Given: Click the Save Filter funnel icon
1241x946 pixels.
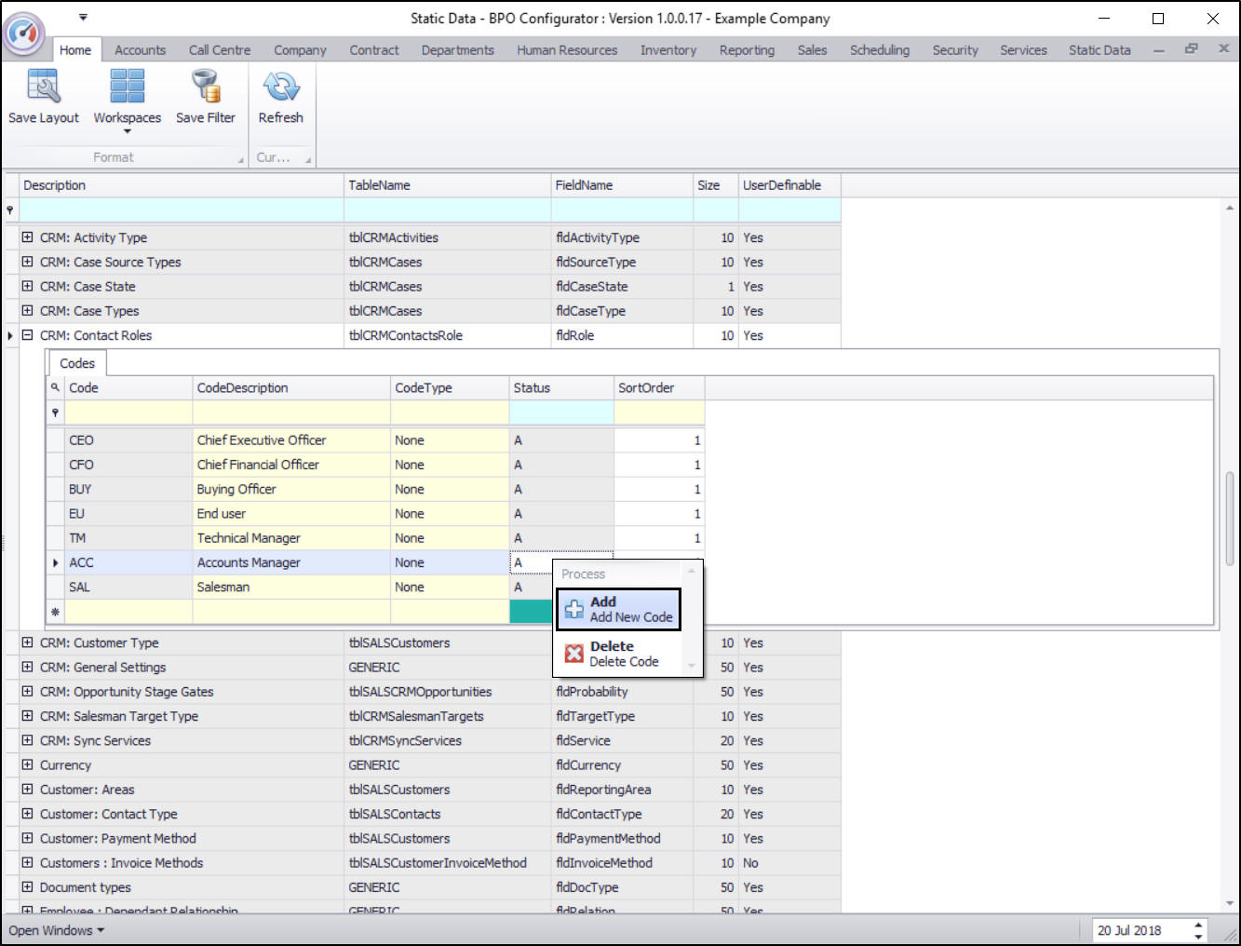Looking at the screenshot, I should (x=205, y=87).
